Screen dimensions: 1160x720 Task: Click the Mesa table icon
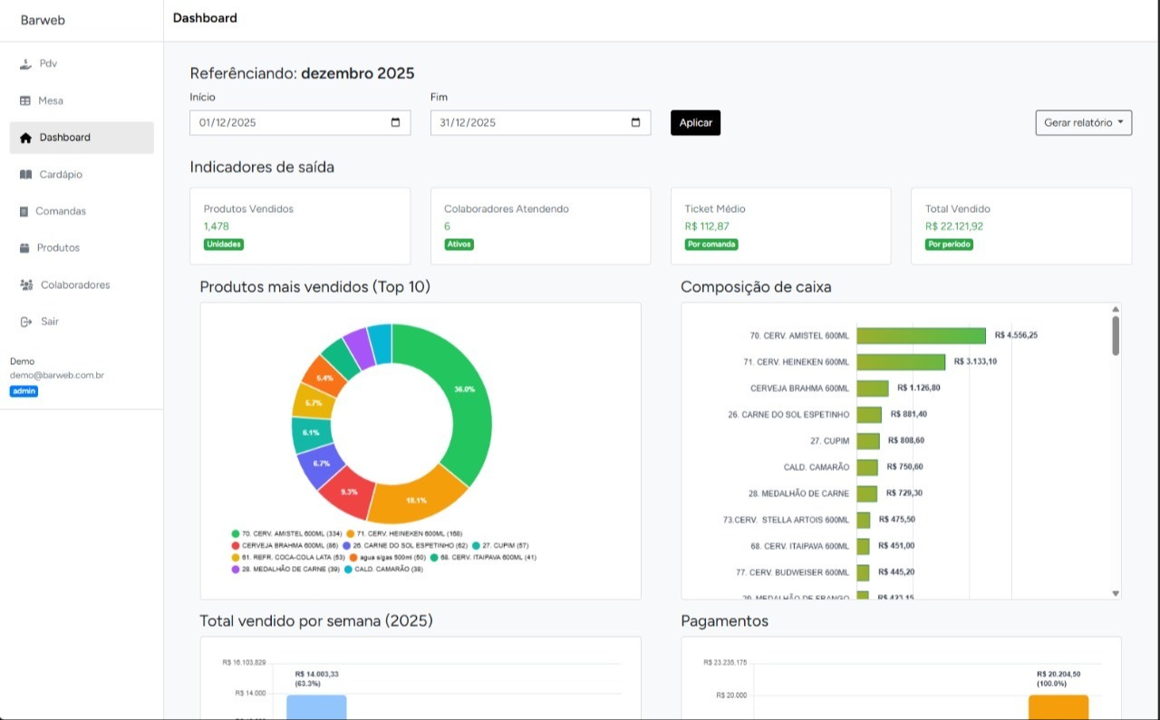[x=25, y=101]
